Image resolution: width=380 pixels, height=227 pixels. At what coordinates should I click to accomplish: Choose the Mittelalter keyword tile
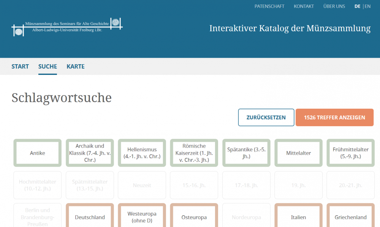pyautogui.click(x=299, y=153)
